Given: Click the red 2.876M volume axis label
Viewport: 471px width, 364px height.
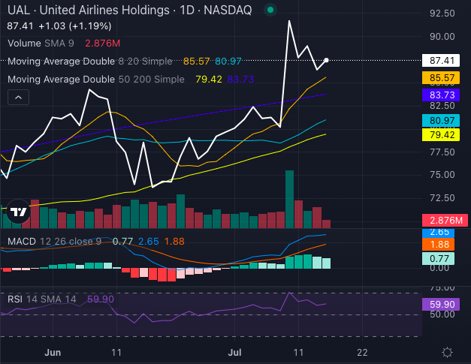Looking at the screenshot, I should click(x=445, y=220).
